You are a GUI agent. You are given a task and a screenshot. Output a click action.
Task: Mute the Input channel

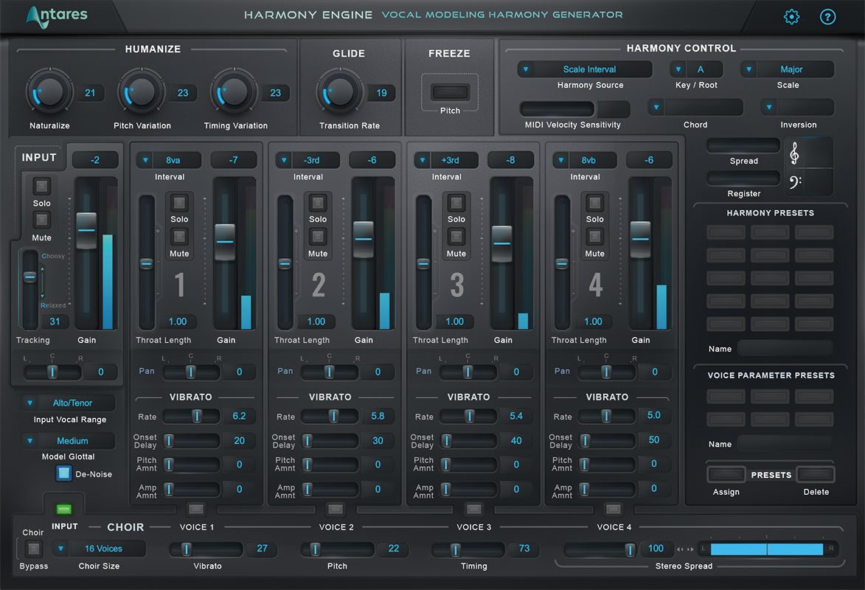click(x=41, y=221)
